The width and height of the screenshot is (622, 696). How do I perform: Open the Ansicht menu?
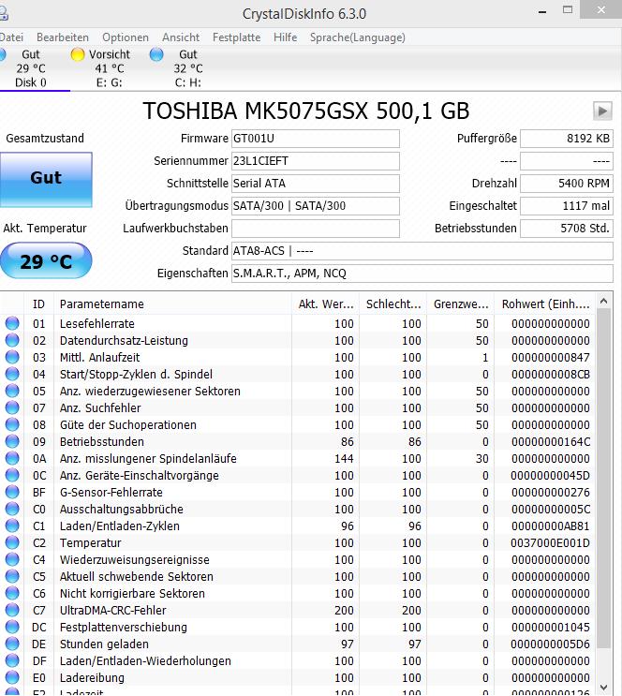point(181,37)
